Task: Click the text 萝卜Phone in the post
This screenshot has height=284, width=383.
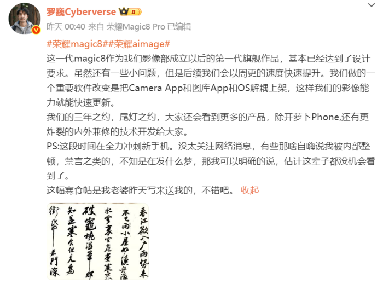Action: (x=311, y=117)
